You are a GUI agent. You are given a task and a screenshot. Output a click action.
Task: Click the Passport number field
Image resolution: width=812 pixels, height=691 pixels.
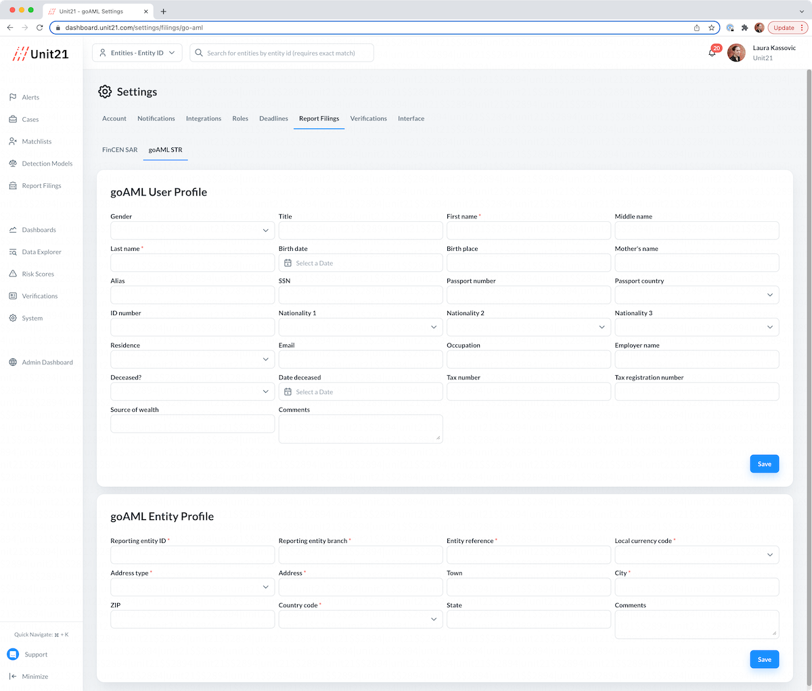click(x=528, y=295)
